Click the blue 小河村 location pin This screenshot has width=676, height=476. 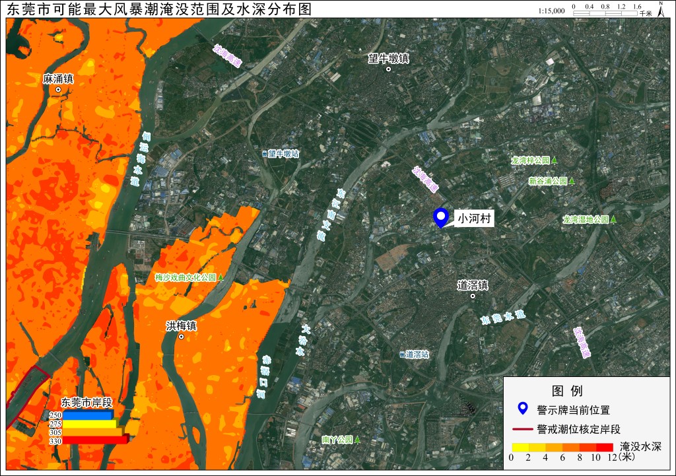coord(440,218)
